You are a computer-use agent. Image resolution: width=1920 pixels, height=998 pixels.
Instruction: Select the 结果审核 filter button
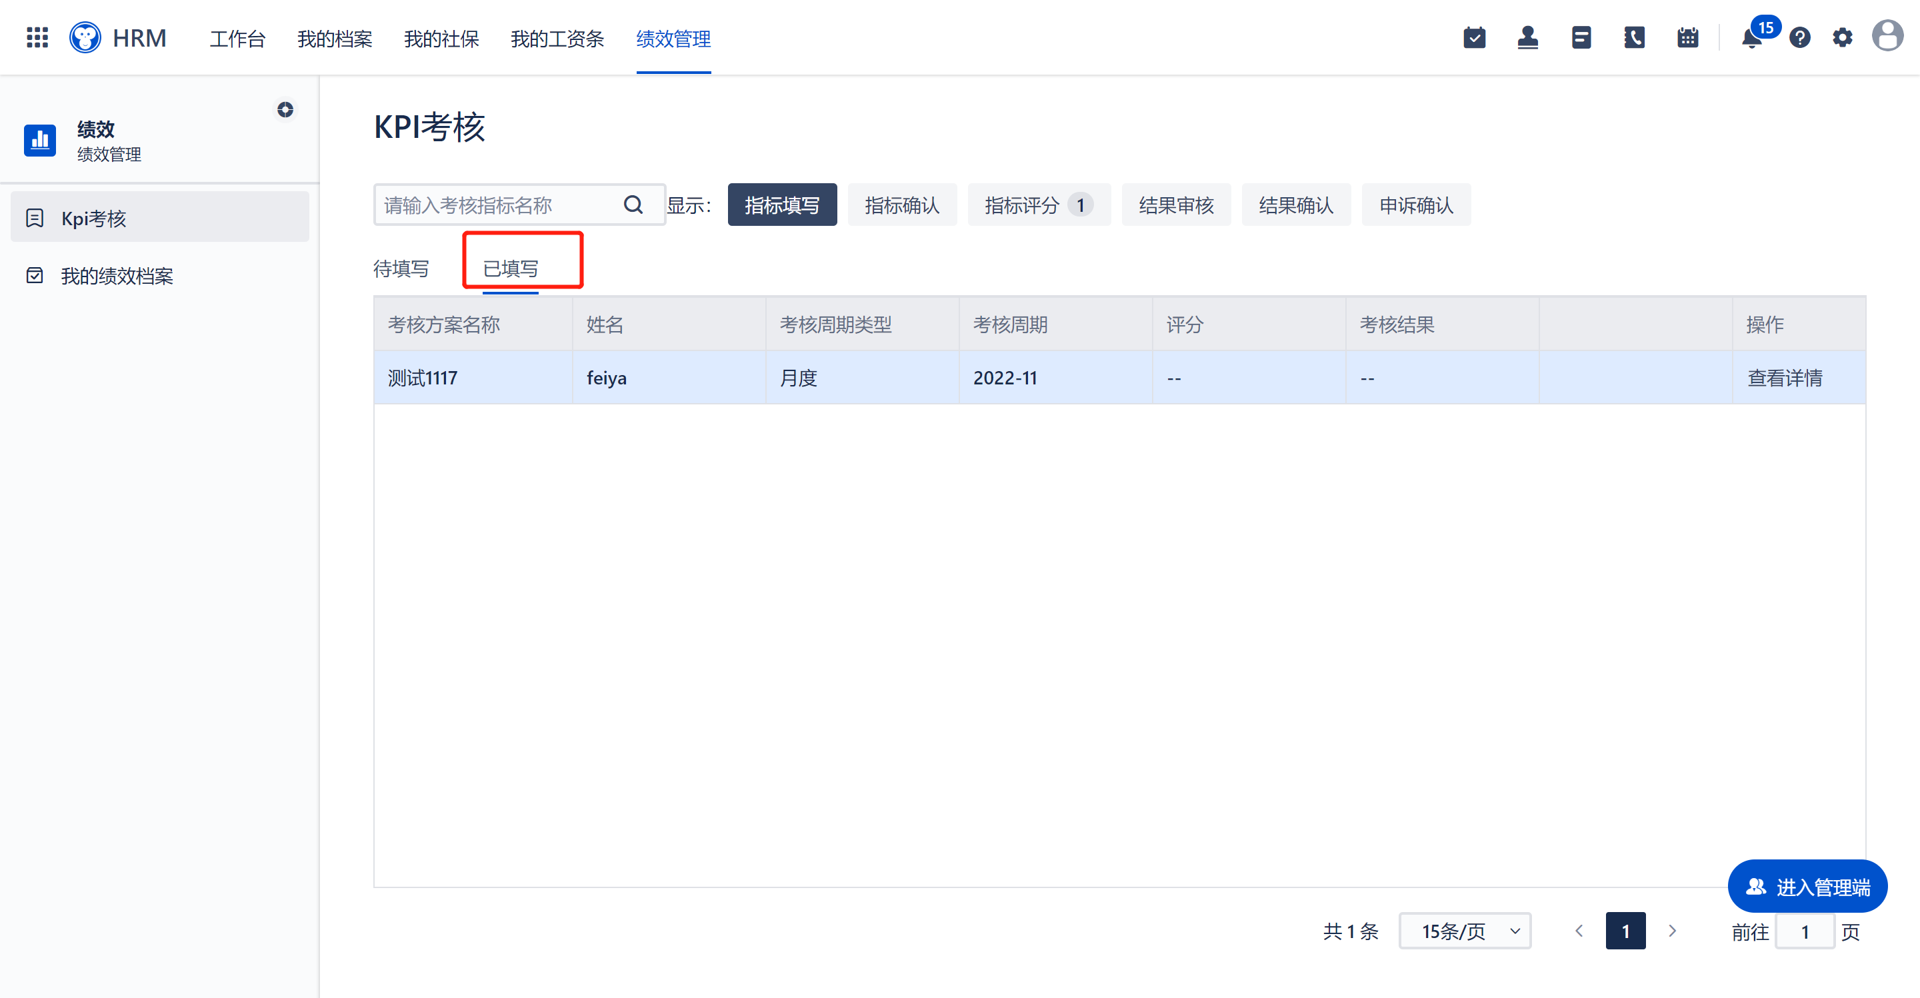tap(1176, 205)
